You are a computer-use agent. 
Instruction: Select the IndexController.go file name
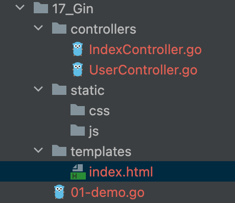145,49
